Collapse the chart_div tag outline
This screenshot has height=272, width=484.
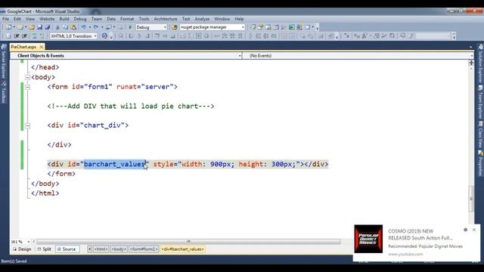tap(27, 125)
